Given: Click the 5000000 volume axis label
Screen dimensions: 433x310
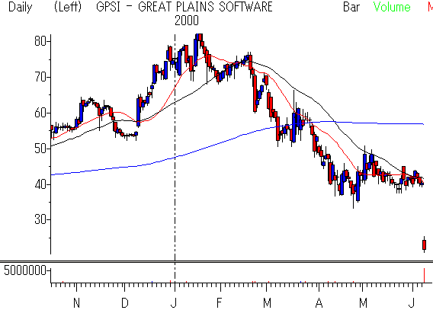Looking at the screenshot, I should coord(25,270).
